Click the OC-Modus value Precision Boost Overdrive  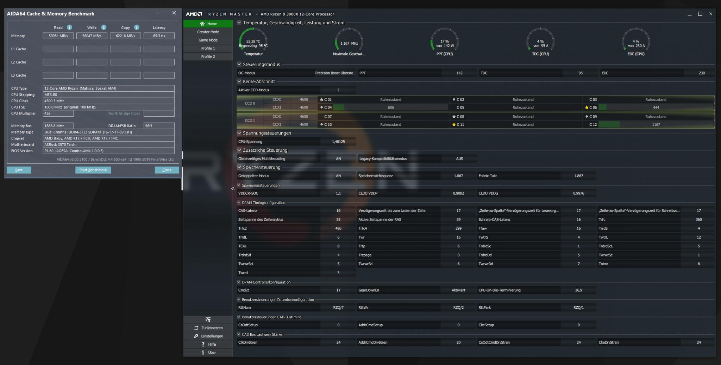click(x=336, y=73)
